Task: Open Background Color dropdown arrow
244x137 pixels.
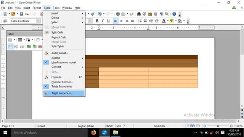Action: coord(184,21)
